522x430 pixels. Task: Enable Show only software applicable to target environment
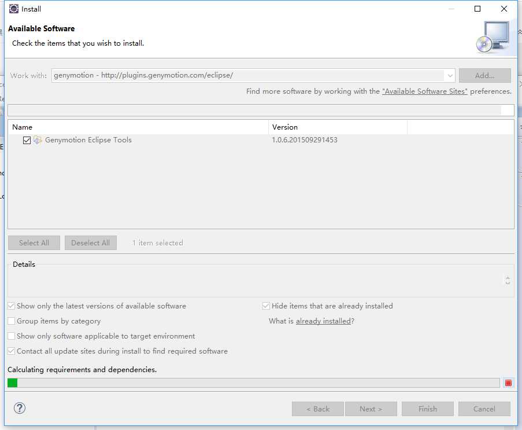(12, 336)
